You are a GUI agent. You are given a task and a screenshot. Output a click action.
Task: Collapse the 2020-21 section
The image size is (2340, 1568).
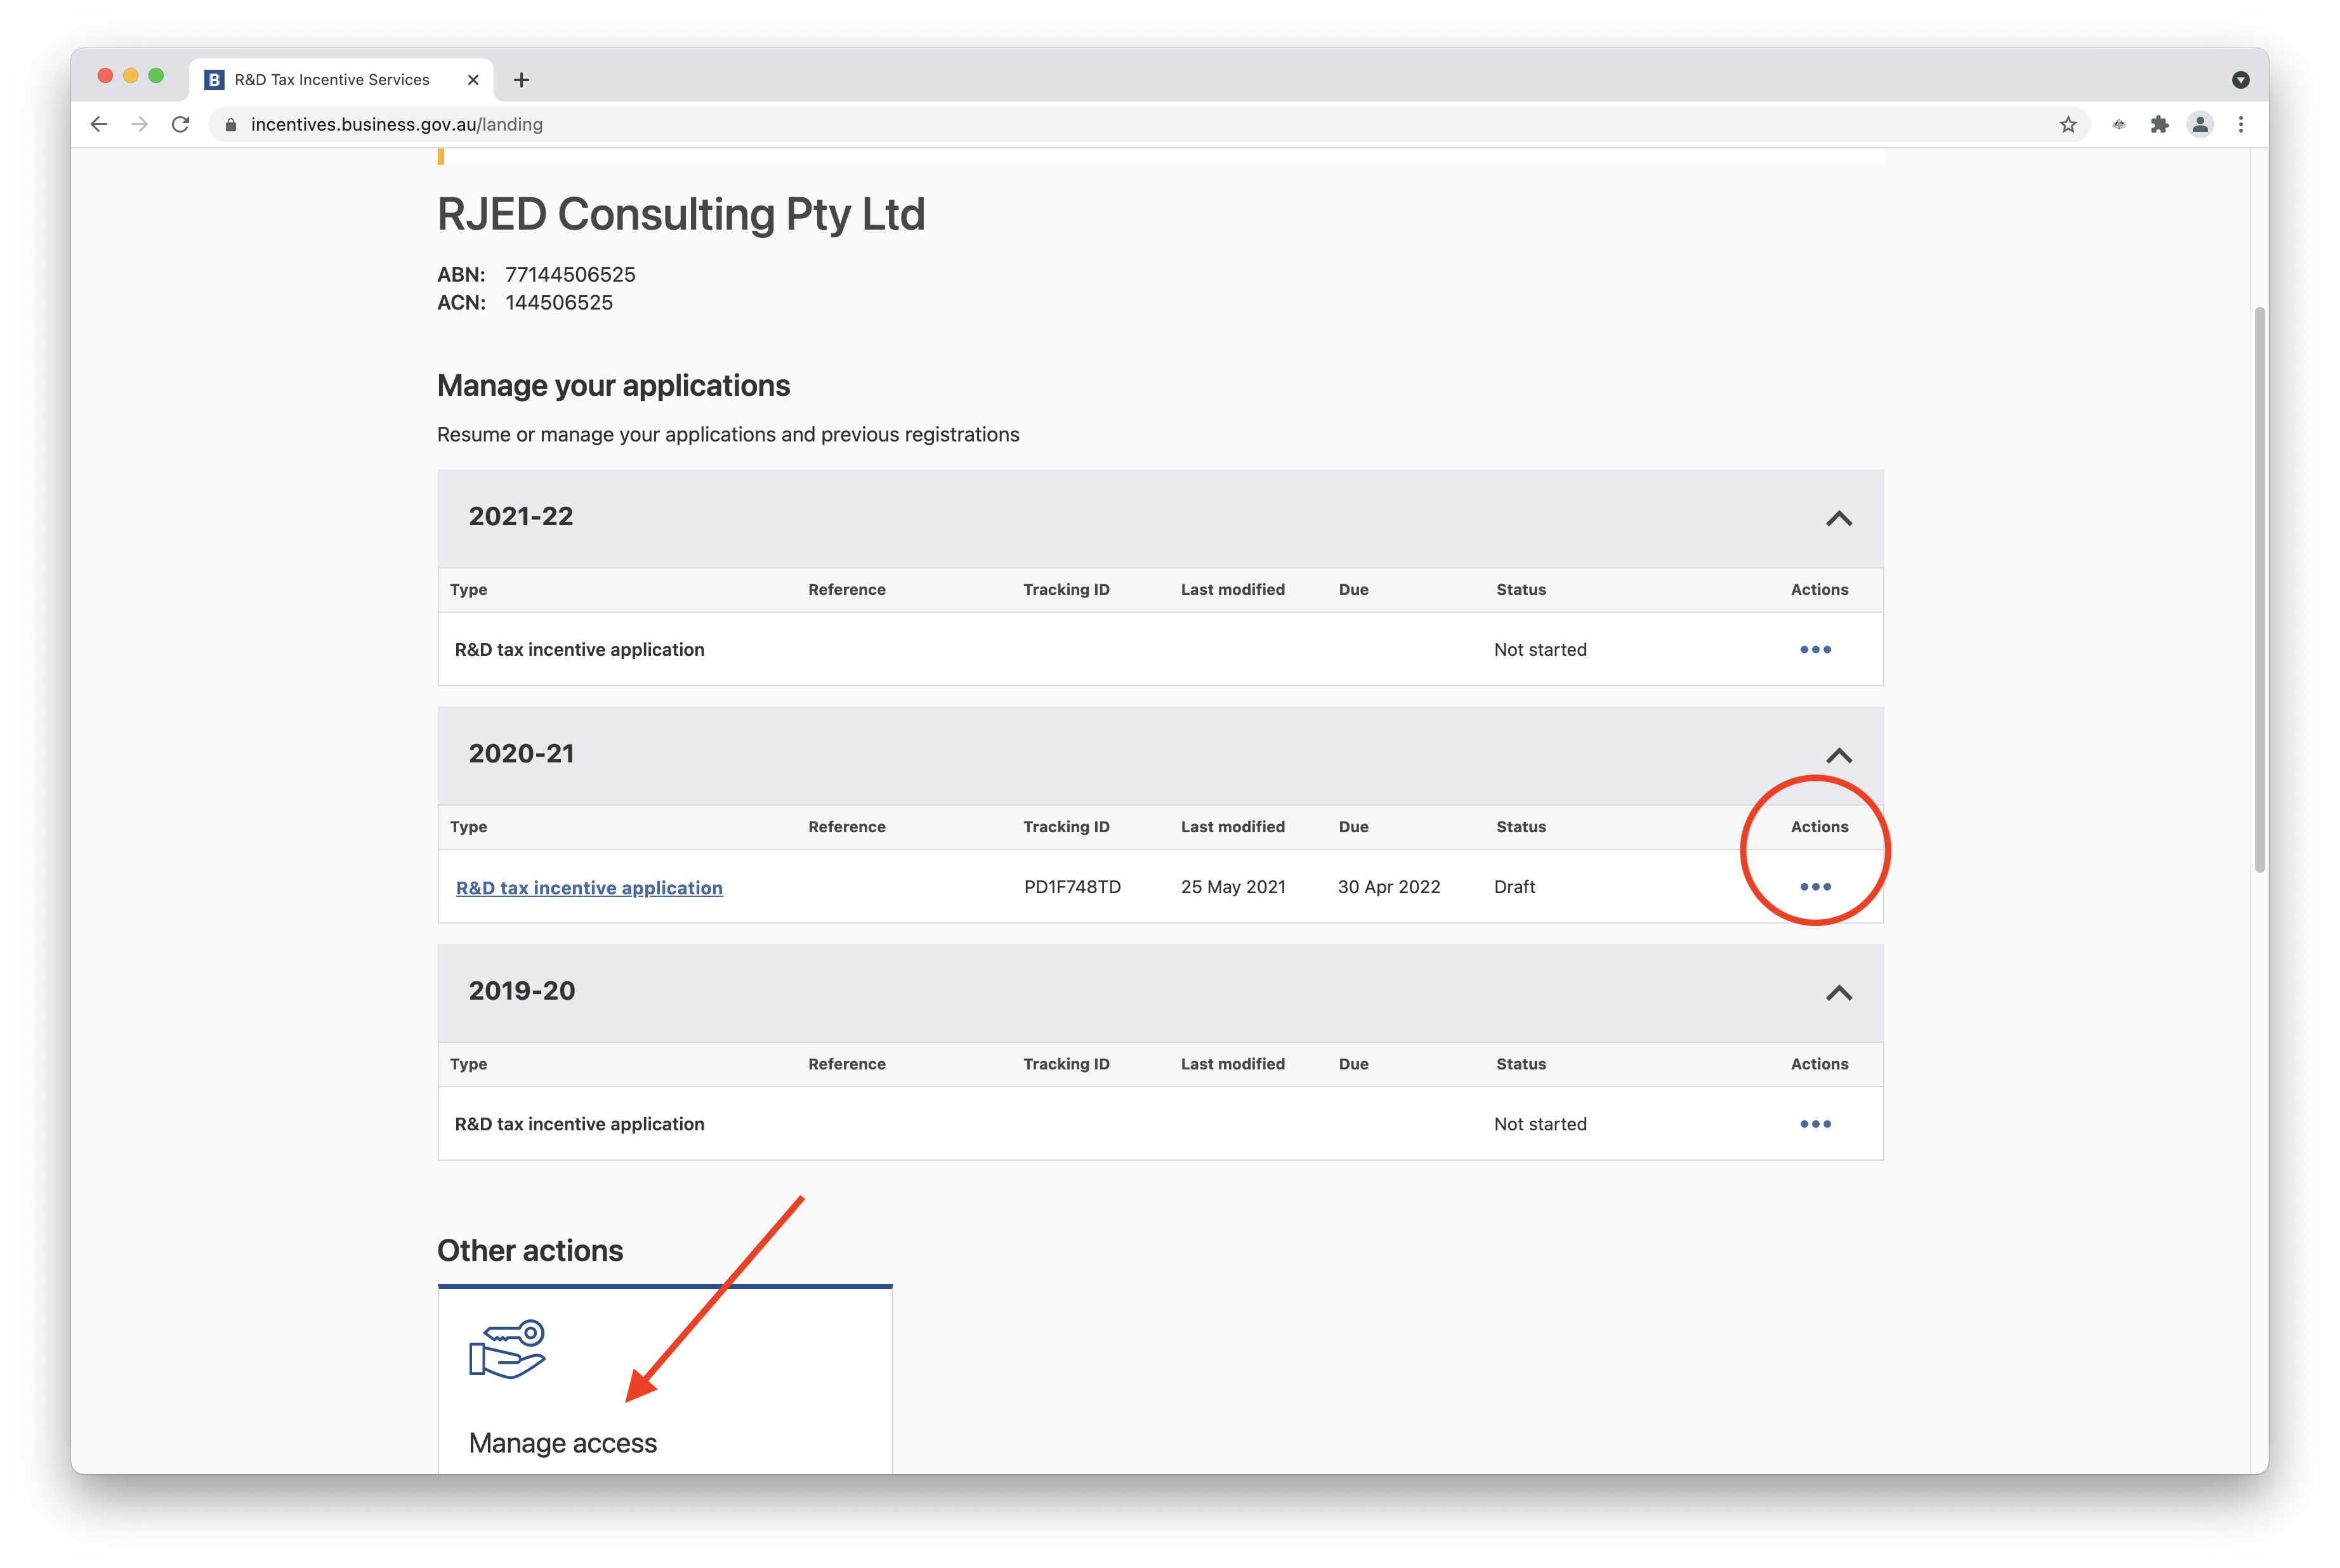[1838, 755]
